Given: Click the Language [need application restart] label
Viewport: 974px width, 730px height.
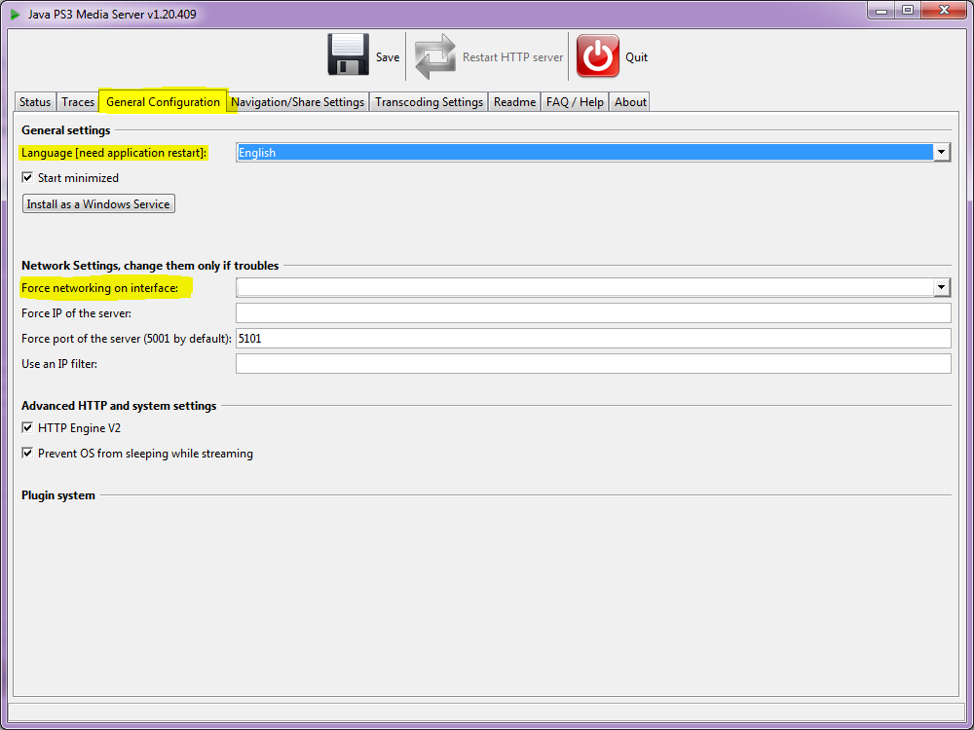Looking at the screenshot, I should pos(114,153).
